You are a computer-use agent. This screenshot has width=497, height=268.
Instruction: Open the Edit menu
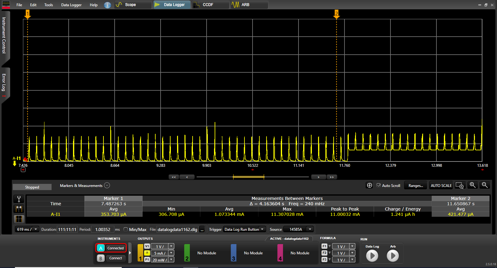click(33, 5)
